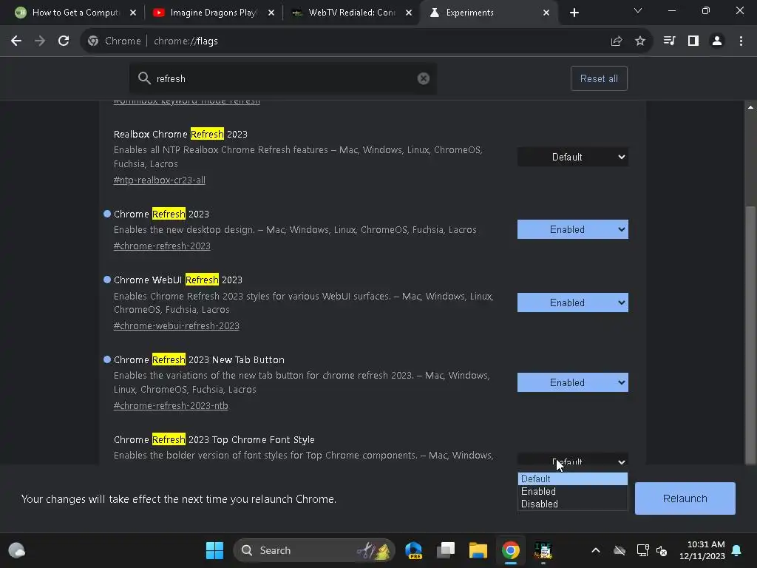Open the weather widget in the taskbar
The height and width of the screenshot is (568, 757).
coord(17,550)
